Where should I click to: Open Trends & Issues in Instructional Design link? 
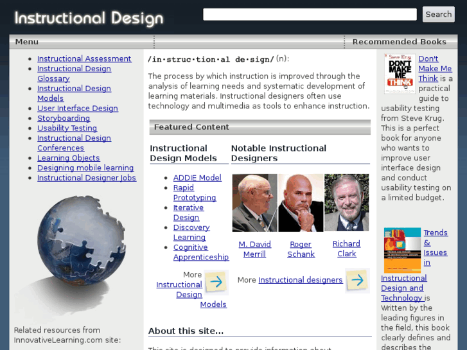(414, 265)
